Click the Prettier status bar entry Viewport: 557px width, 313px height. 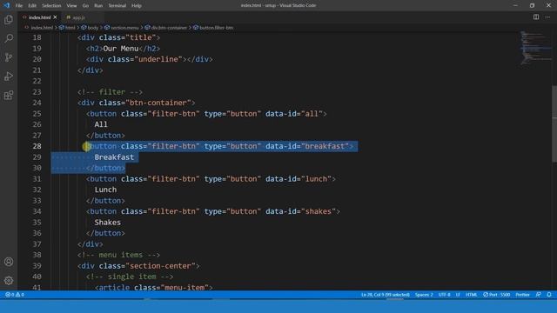click(522, 295)
